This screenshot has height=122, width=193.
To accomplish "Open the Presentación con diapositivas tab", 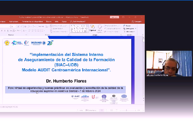I will (x=32, y=22).
